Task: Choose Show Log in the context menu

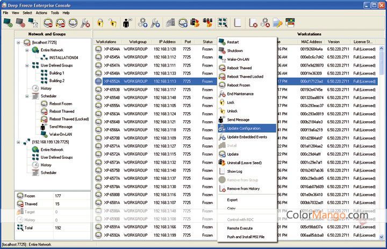Action: (x=247, y=171)
